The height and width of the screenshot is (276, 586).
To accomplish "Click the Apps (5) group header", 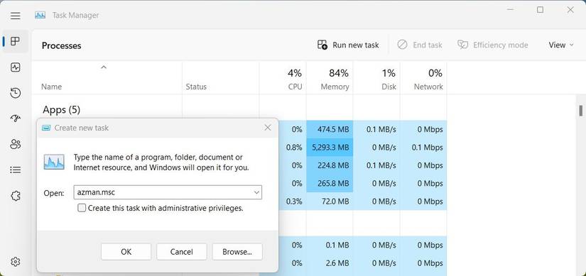I will coord(61,110).
